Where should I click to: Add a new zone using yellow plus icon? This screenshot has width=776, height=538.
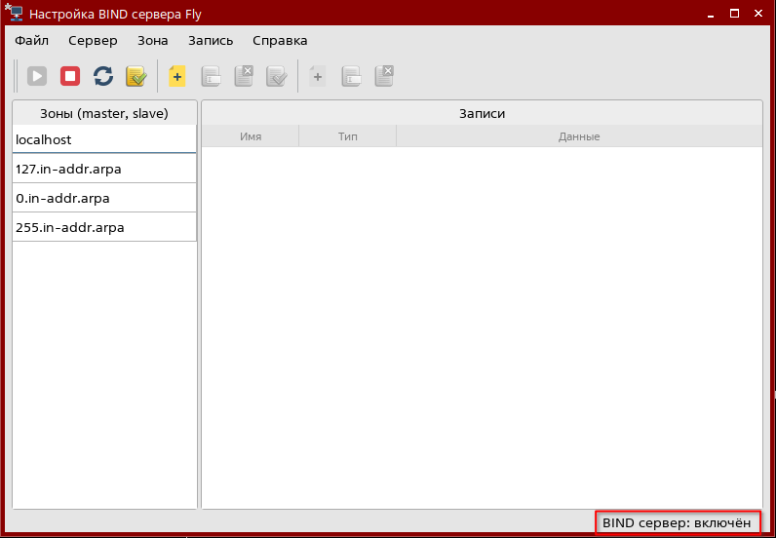(x=176, y=76)
